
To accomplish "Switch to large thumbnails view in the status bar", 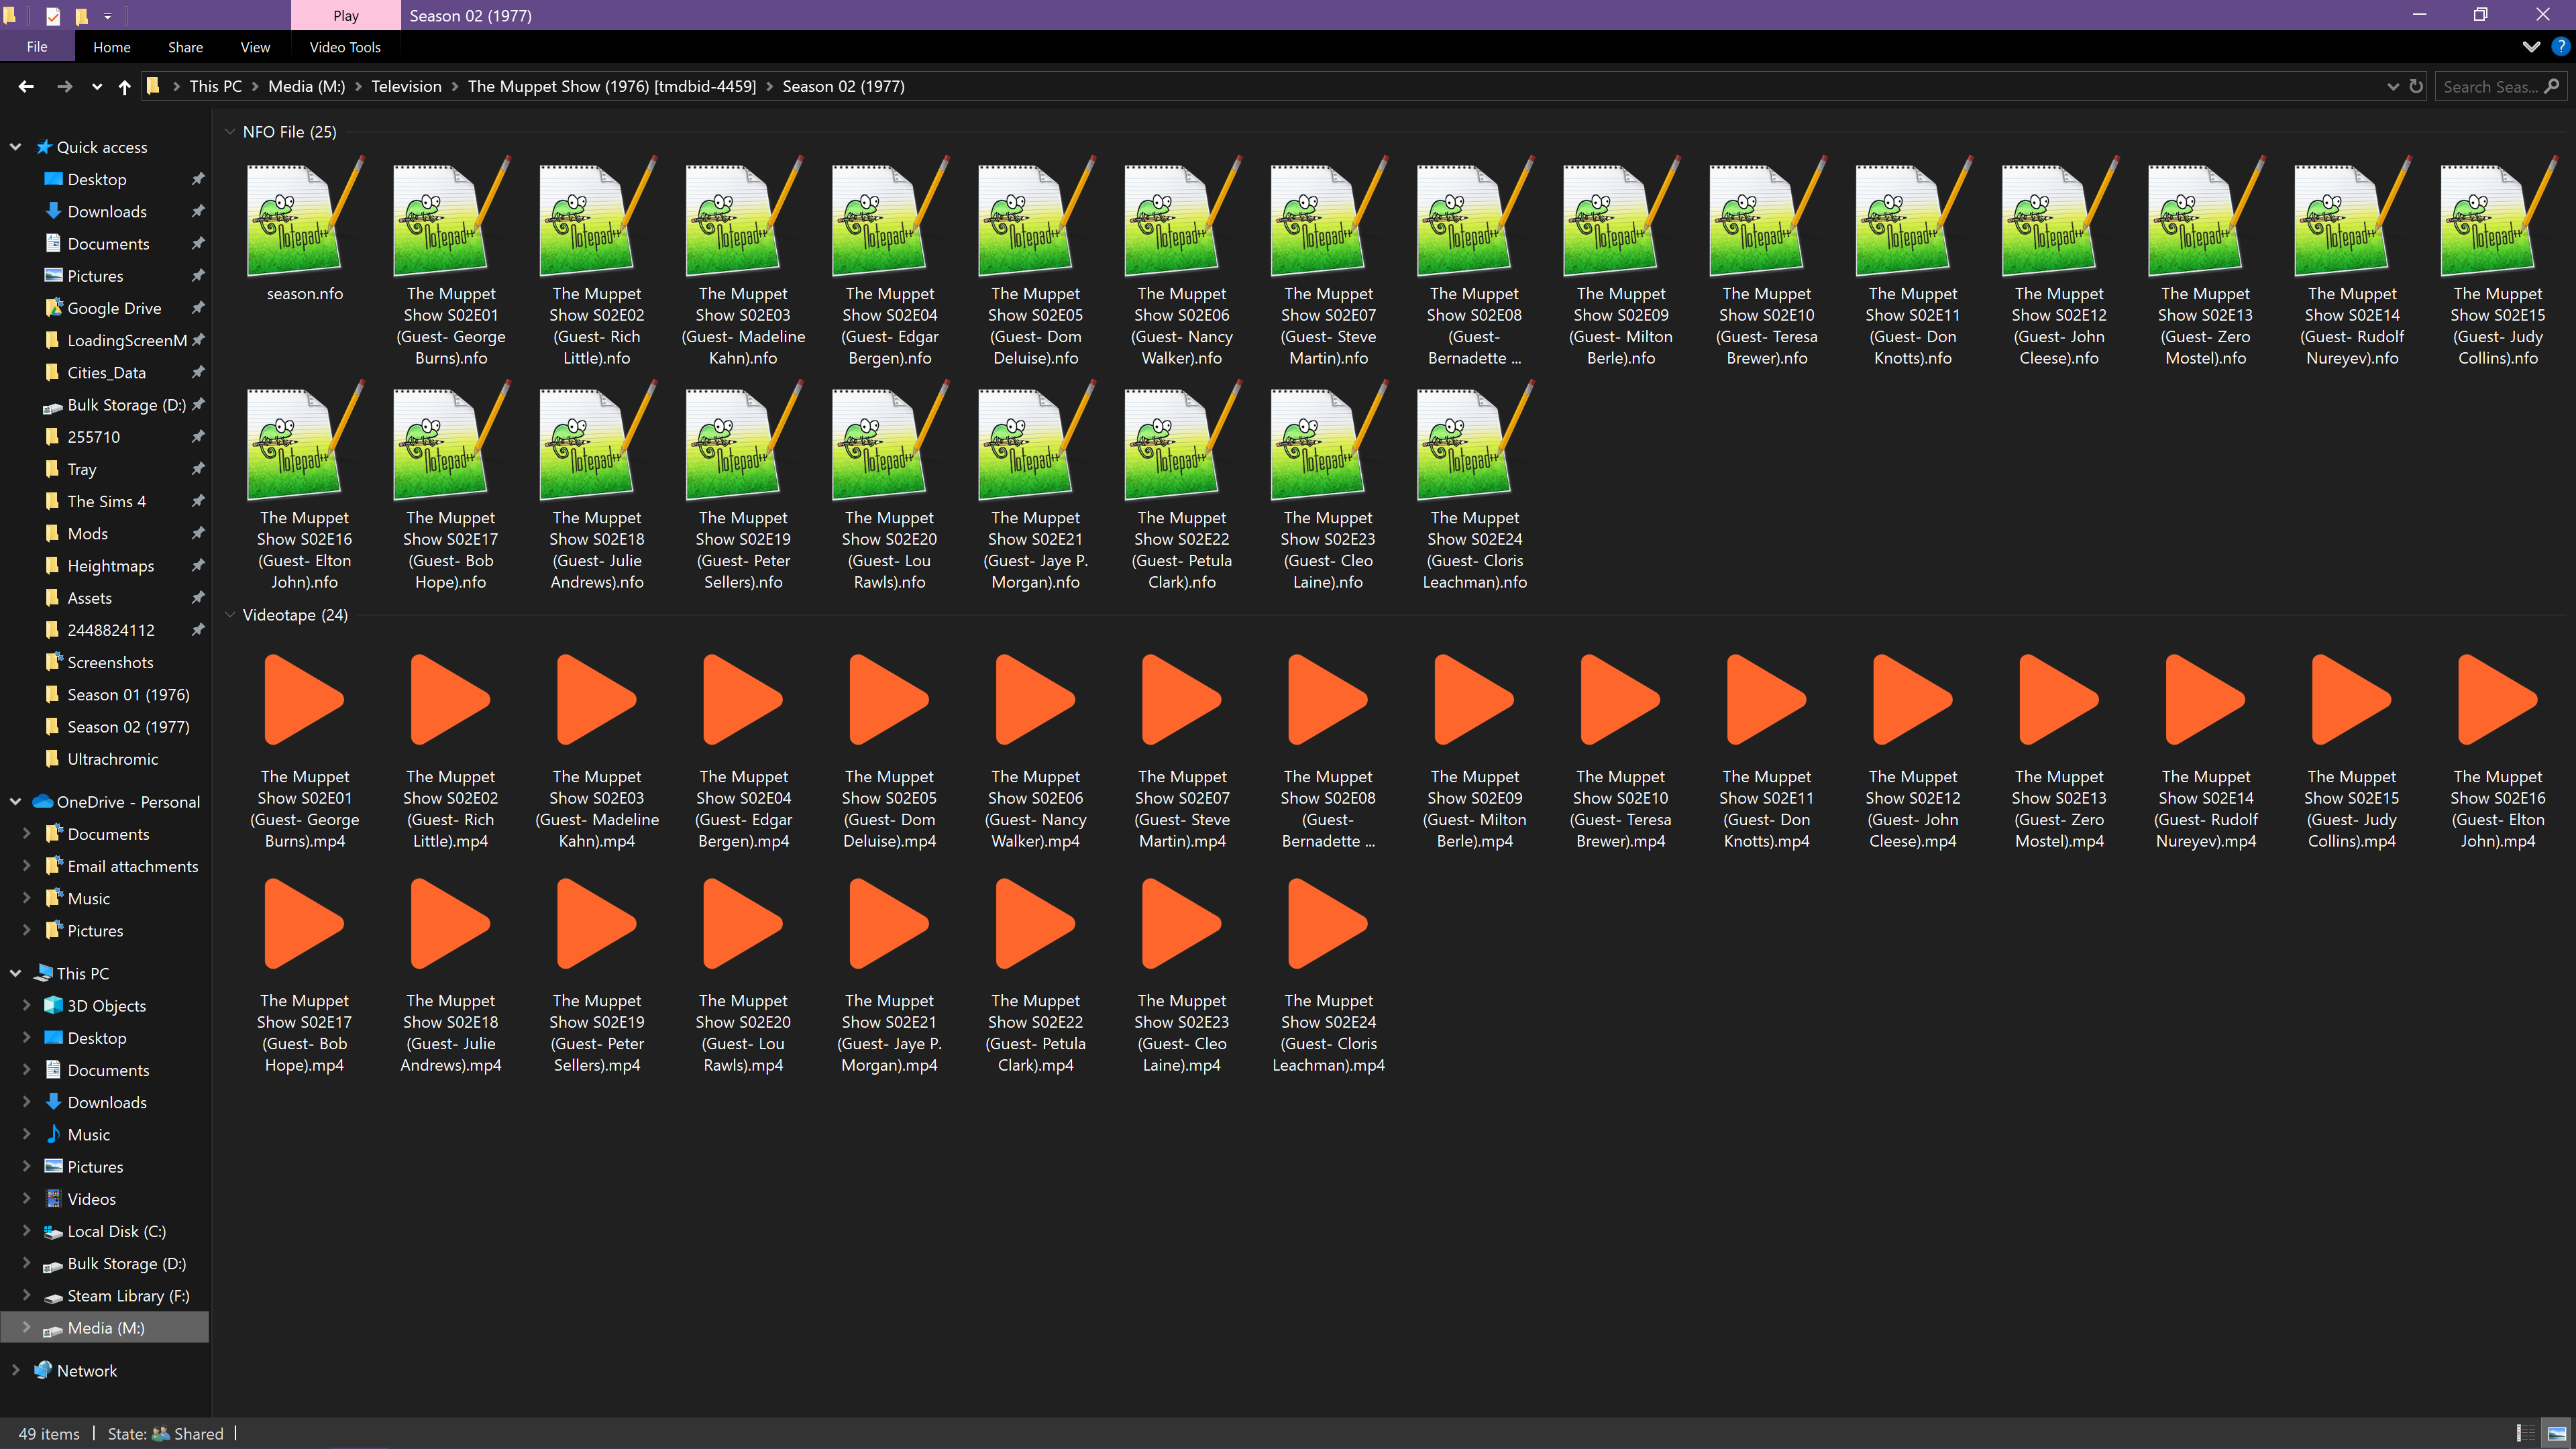I will 2557,1433.
